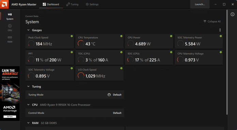Click the 0.895 V voltage value
Image resolution: width=237 pixels, height=130 pixels.
[43, 76]
